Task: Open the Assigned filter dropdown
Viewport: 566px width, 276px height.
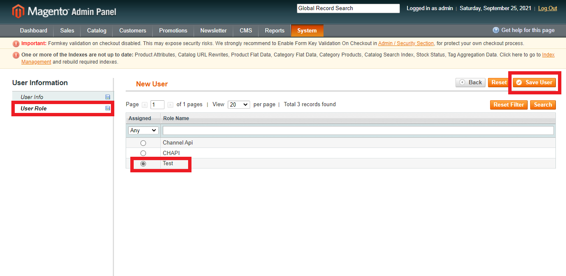Action: 143,131
